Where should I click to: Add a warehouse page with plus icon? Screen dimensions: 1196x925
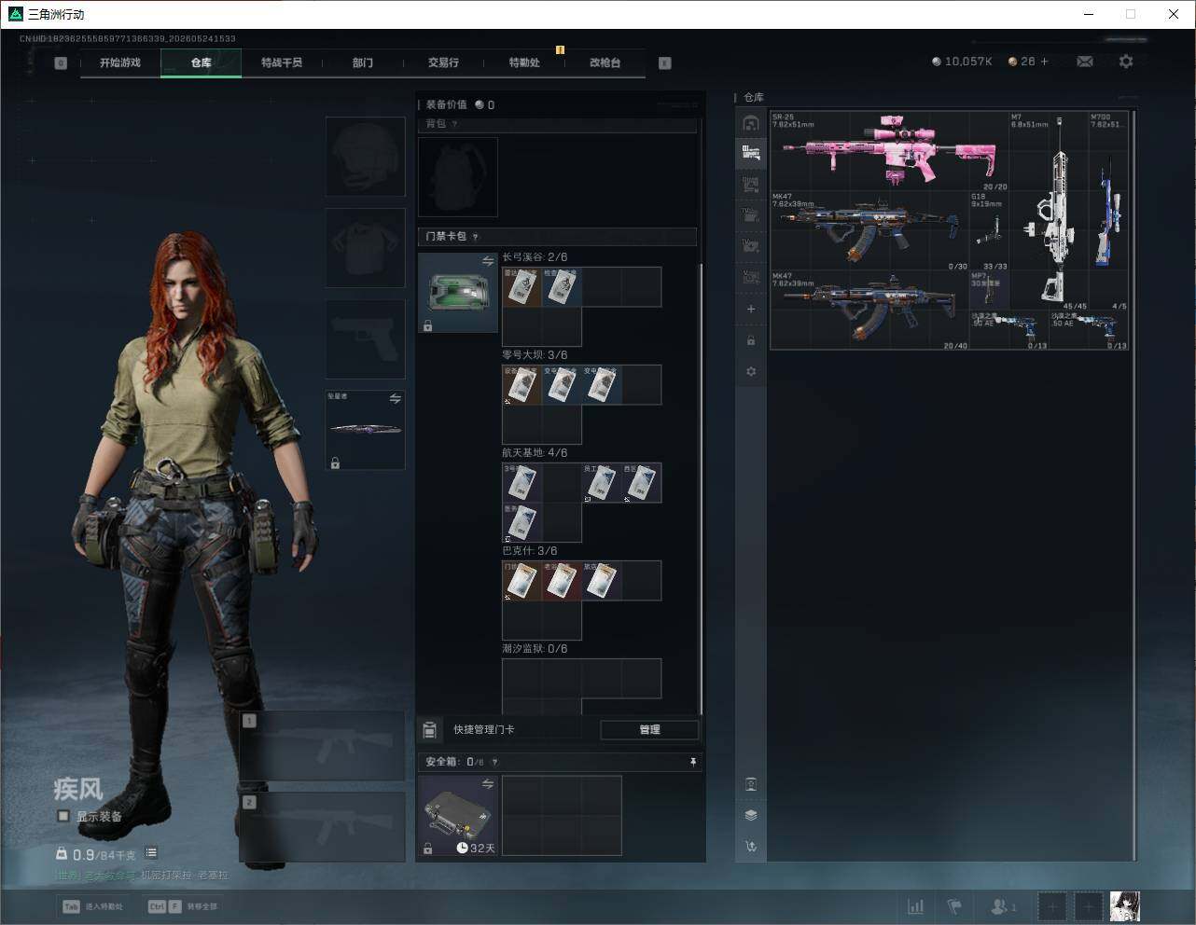click(751, 309)
